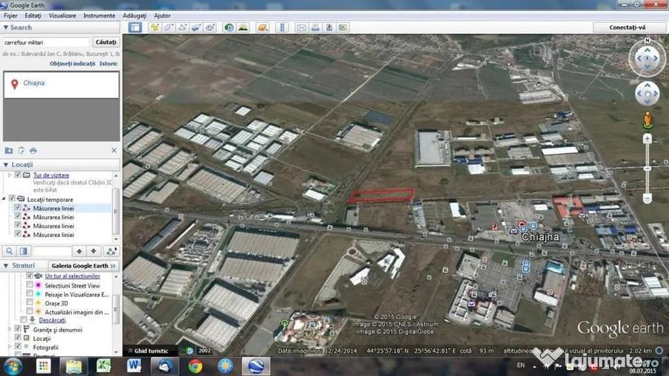669x376 pixels.
Task: Click the N north-up compass button
Action: pyautogui.click(x=647, y=41)
